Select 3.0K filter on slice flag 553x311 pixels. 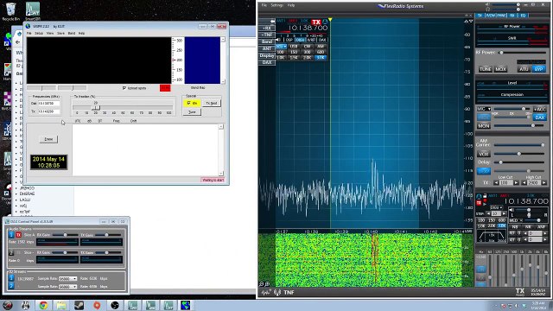click(321, 58)
